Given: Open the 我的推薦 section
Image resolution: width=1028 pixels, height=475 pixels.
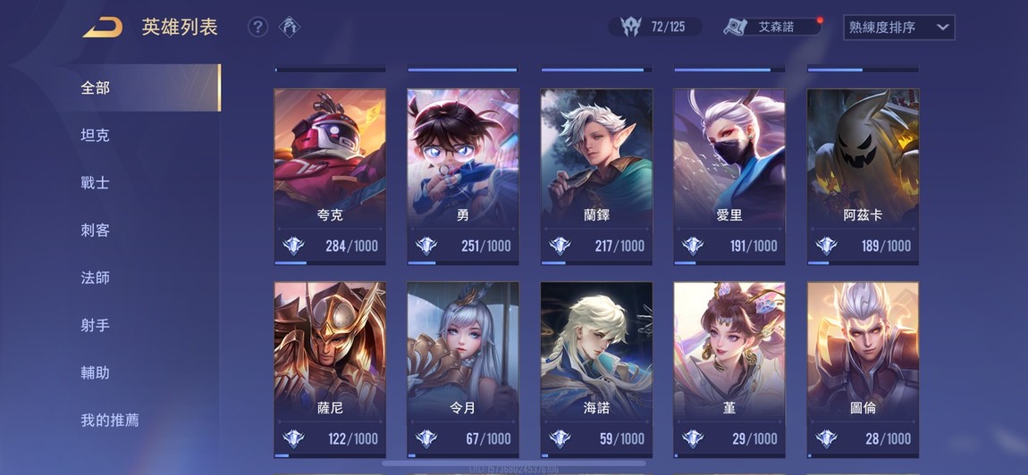Looking at the screenshot, I should click(x=109, y=420).
